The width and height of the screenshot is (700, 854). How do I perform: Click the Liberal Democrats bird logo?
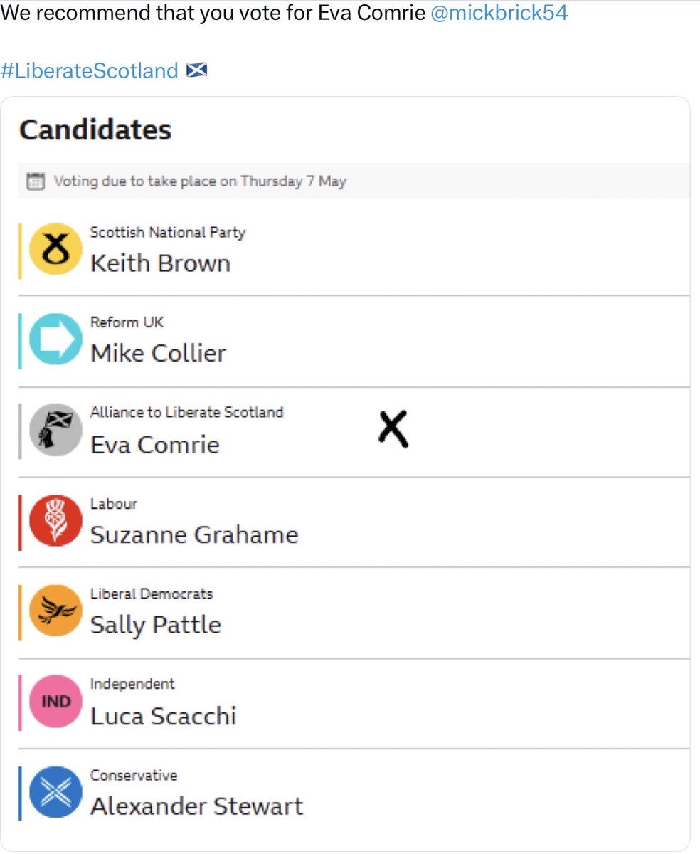tap(56, 611)
